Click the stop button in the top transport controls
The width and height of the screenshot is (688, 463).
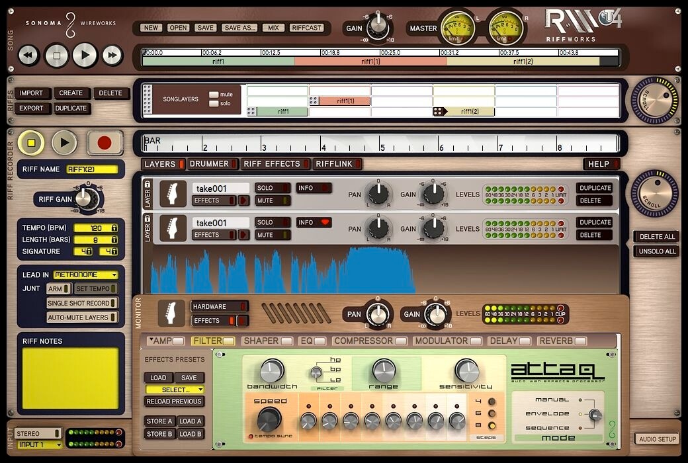(x=56, y=56)
